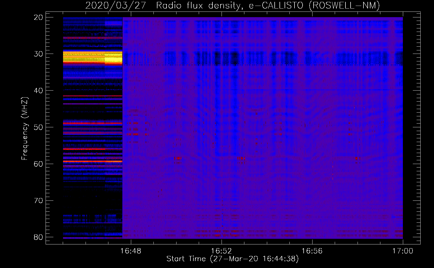This screenshot has height=268, width=434.
Task: Click the "30" frequency tick label
Action: click(x=38, y=54)
